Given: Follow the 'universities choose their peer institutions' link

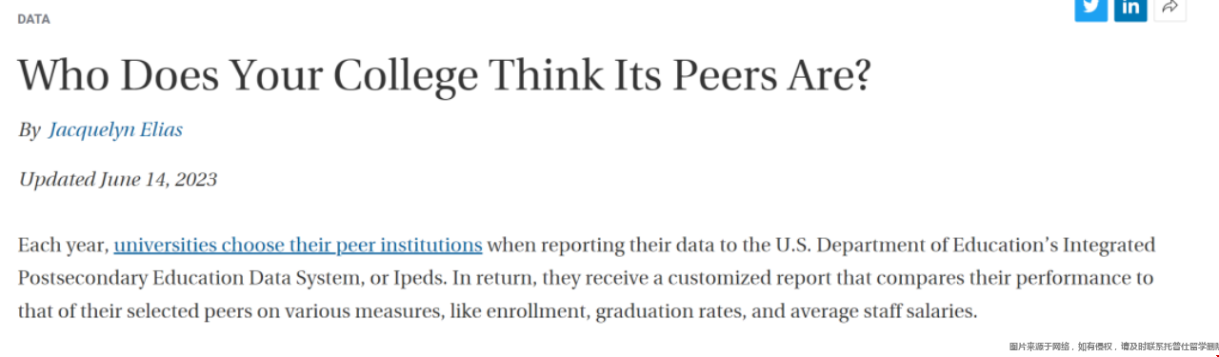Looking at the screenshot, I should 298,246.
